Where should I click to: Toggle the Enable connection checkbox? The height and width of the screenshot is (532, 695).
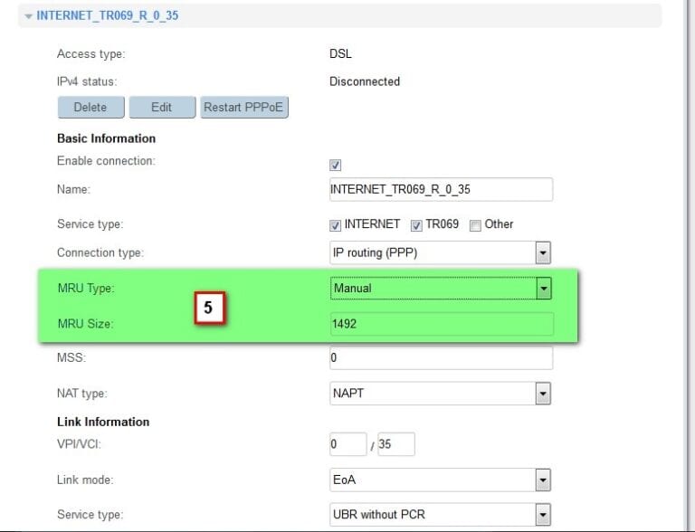[x=336, y=166]
